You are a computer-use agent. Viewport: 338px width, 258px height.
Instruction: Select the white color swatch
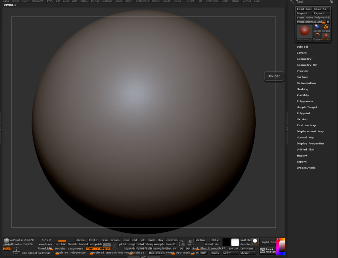[x=235, y=242]
